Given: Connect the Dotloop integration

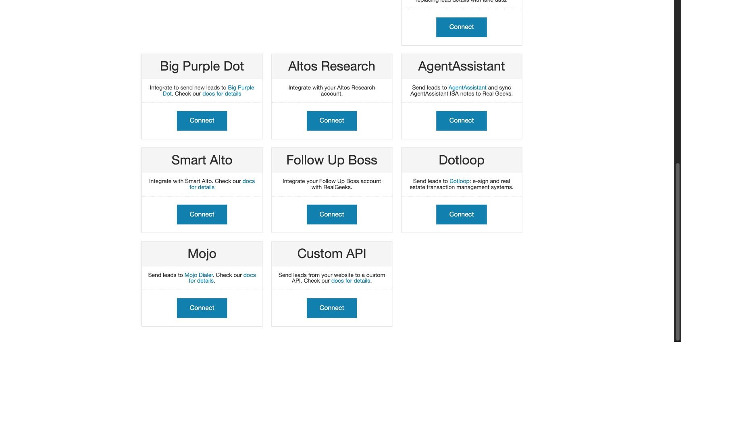Looking at the screenshot, I should tap(461, 214).
